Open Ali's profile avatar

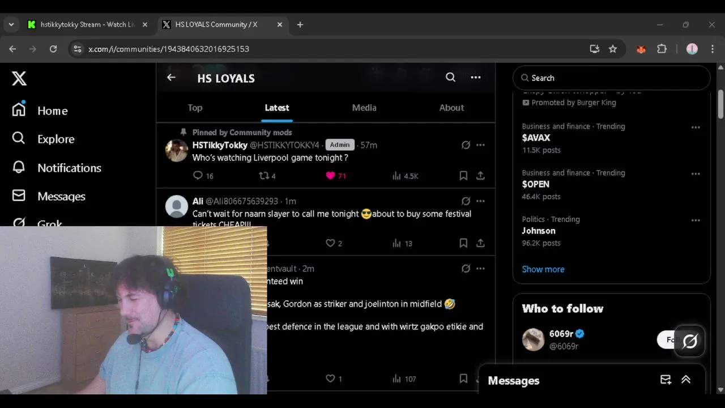click(176, 207)
